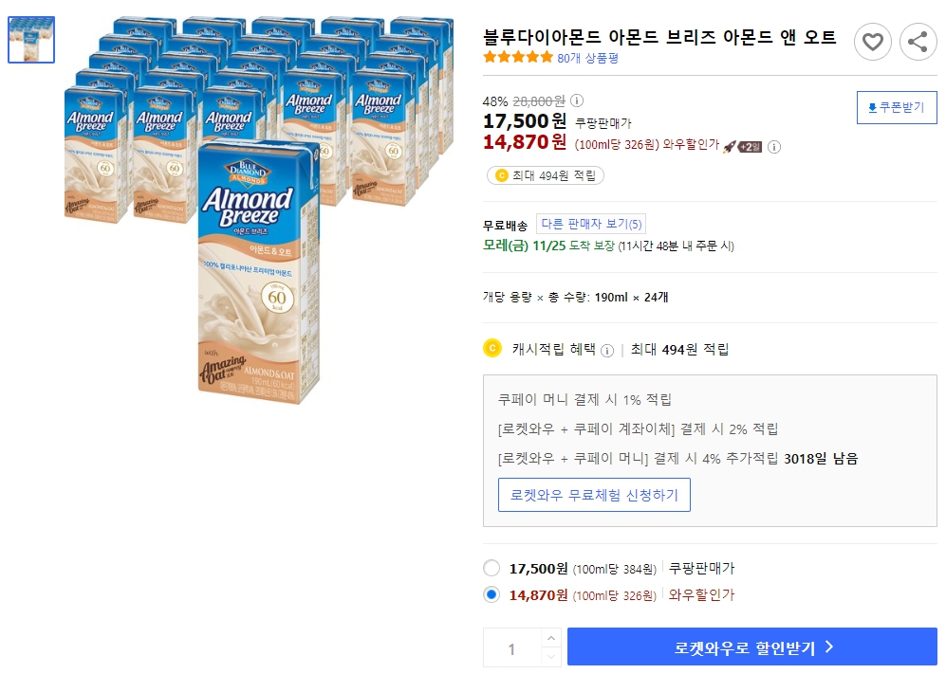Increase quantity using up arrow
The width and height of the screenshot is (946, 674).
click(x=549, y=639)
